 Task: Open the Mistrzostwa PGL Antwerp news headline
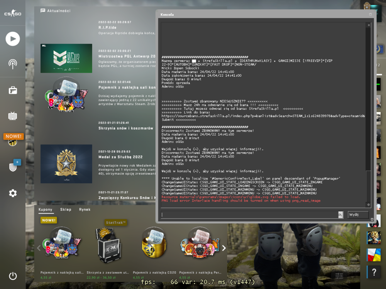(127, 56)
